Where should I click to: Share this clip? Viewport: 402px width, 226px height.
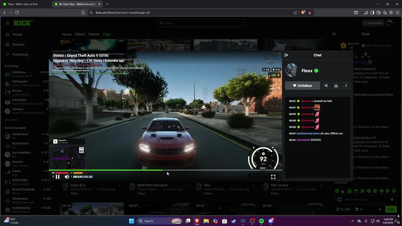[x=326, y=85]
